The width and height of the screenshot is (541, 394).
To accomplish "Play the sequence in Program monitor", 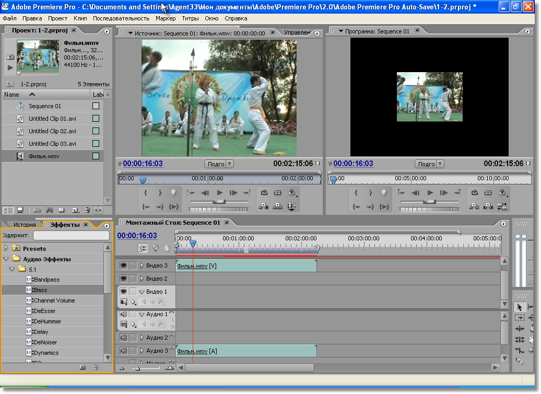I will click(x=430, y=193).
